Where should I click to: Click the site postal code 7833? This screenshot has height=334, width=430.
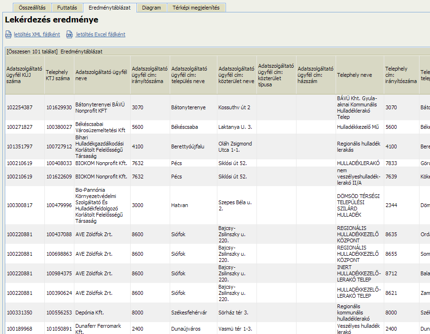391,163
